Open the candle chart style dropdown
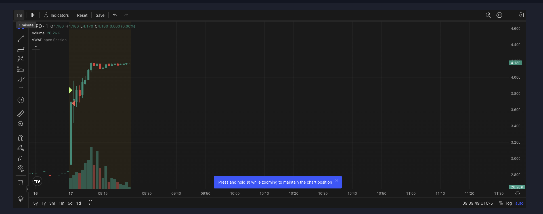543x214 pixels. 33,15
